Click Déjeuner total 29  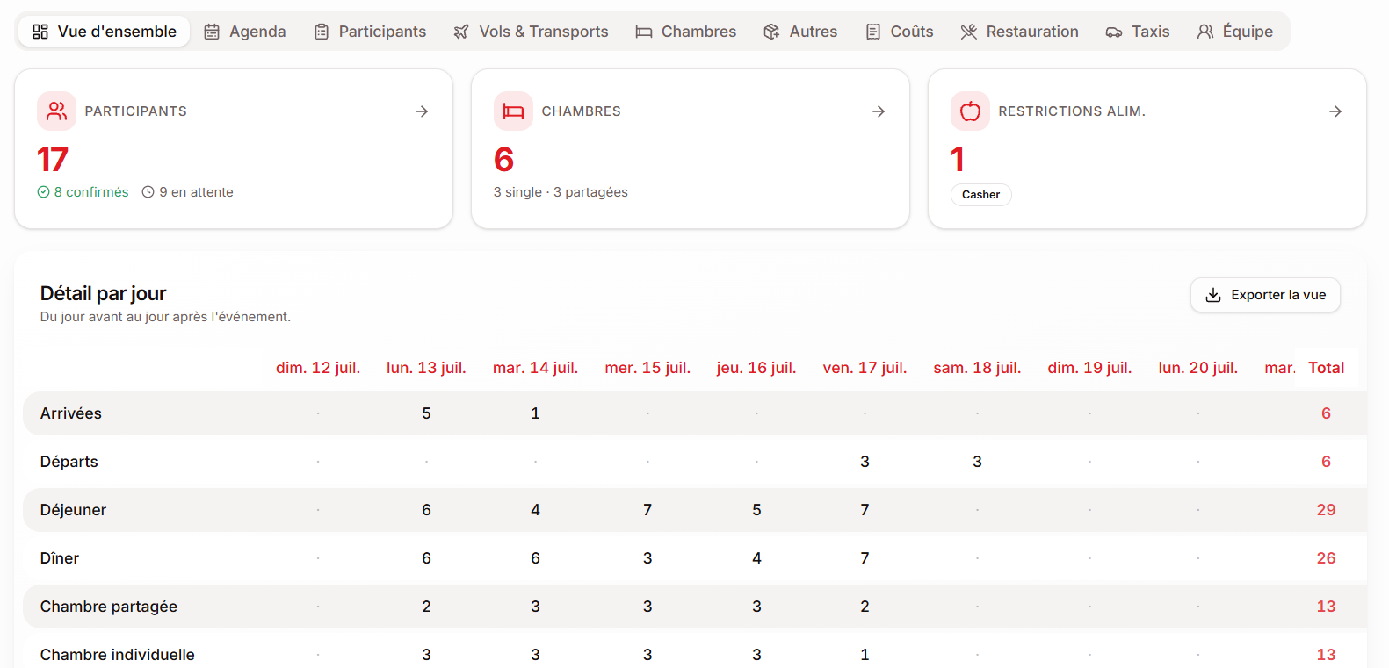1326,510
